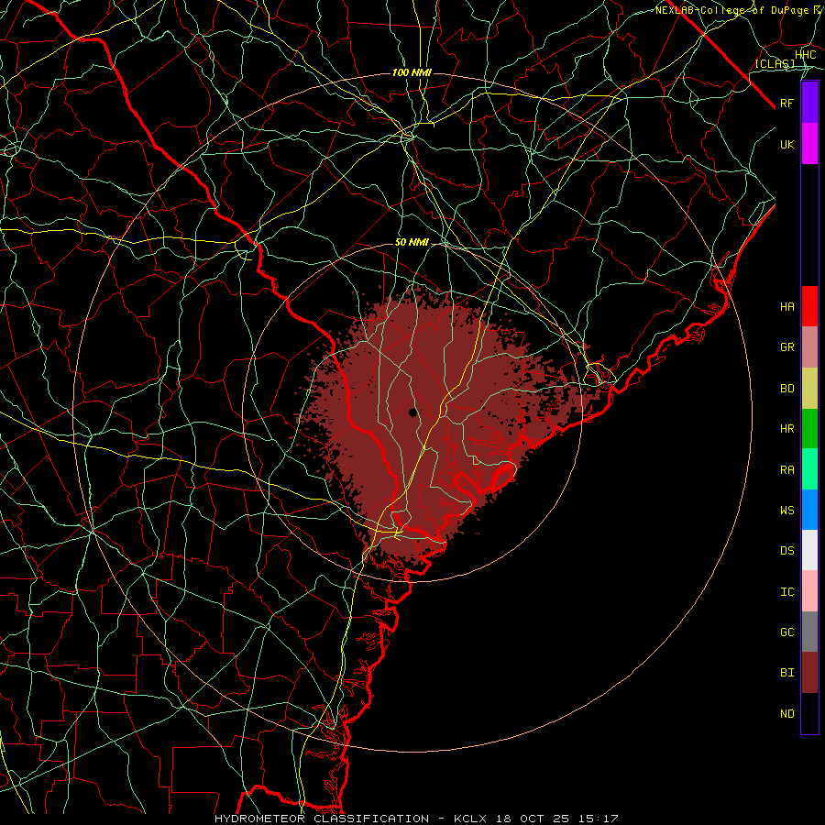The image size is (825, 825).
Task: Click the GR pink-brown legend swatch
Action: [809, 347]
